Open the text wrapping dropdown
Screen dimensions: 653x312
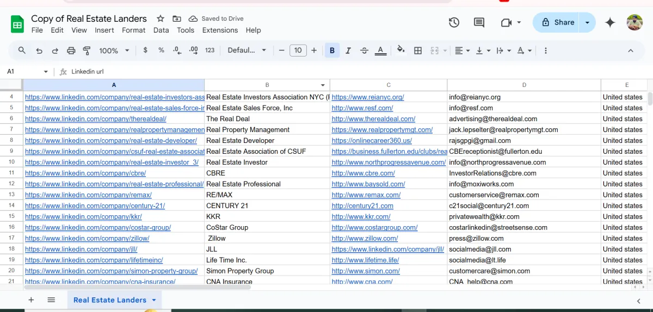click(x=504, y=51)
